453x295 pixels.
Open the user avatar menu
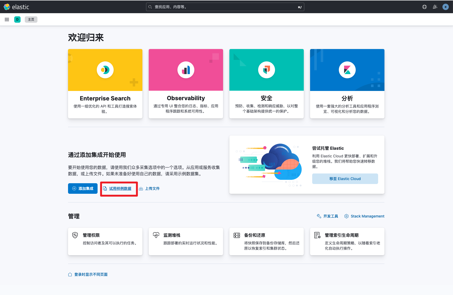coord(446,7)
